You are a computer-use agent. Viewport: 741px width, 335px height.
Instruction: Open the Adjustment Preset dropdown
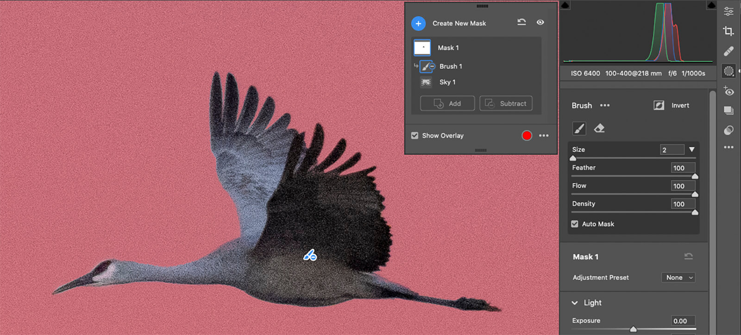pyautogui.click(x=678, y=278)
